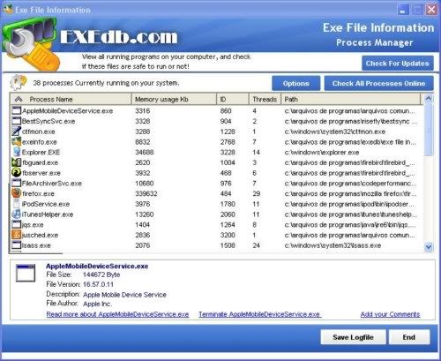The image size is (441, 361).
Task: Click the firefox.exe browser icon
Action: tap(17, 193)
